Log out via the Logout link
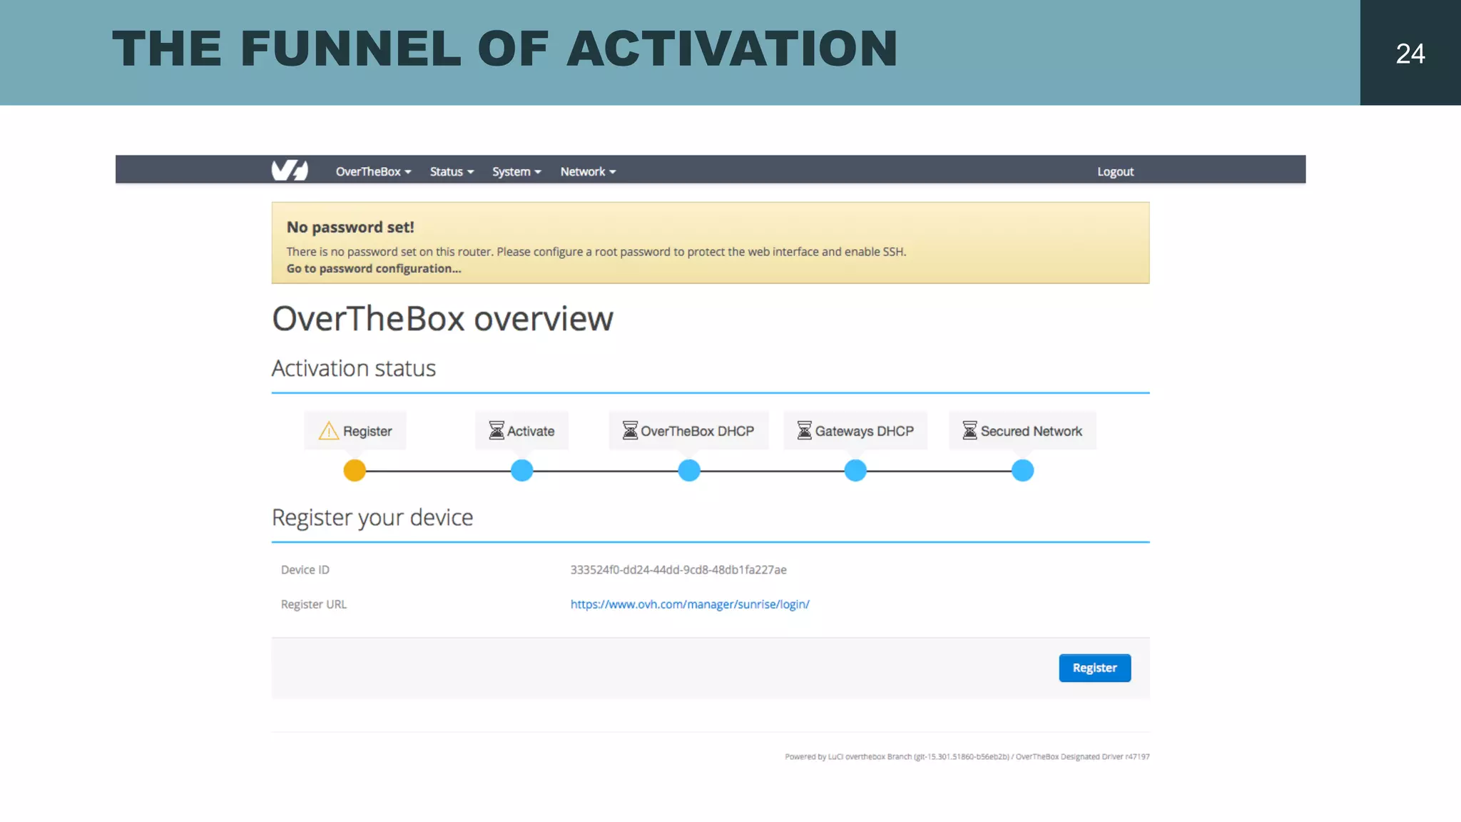The width and height of the screenshot is (1461, 822). coord(1115,171)
